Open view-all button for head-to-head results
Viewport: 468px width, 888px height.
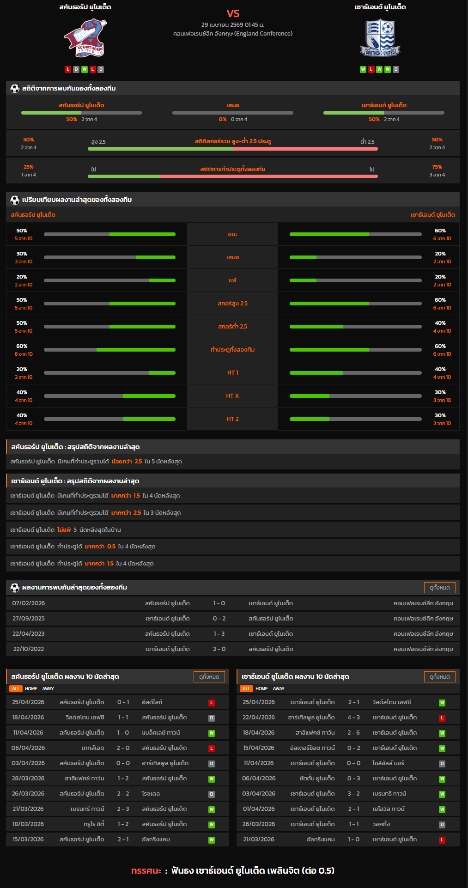coord(439,587)
